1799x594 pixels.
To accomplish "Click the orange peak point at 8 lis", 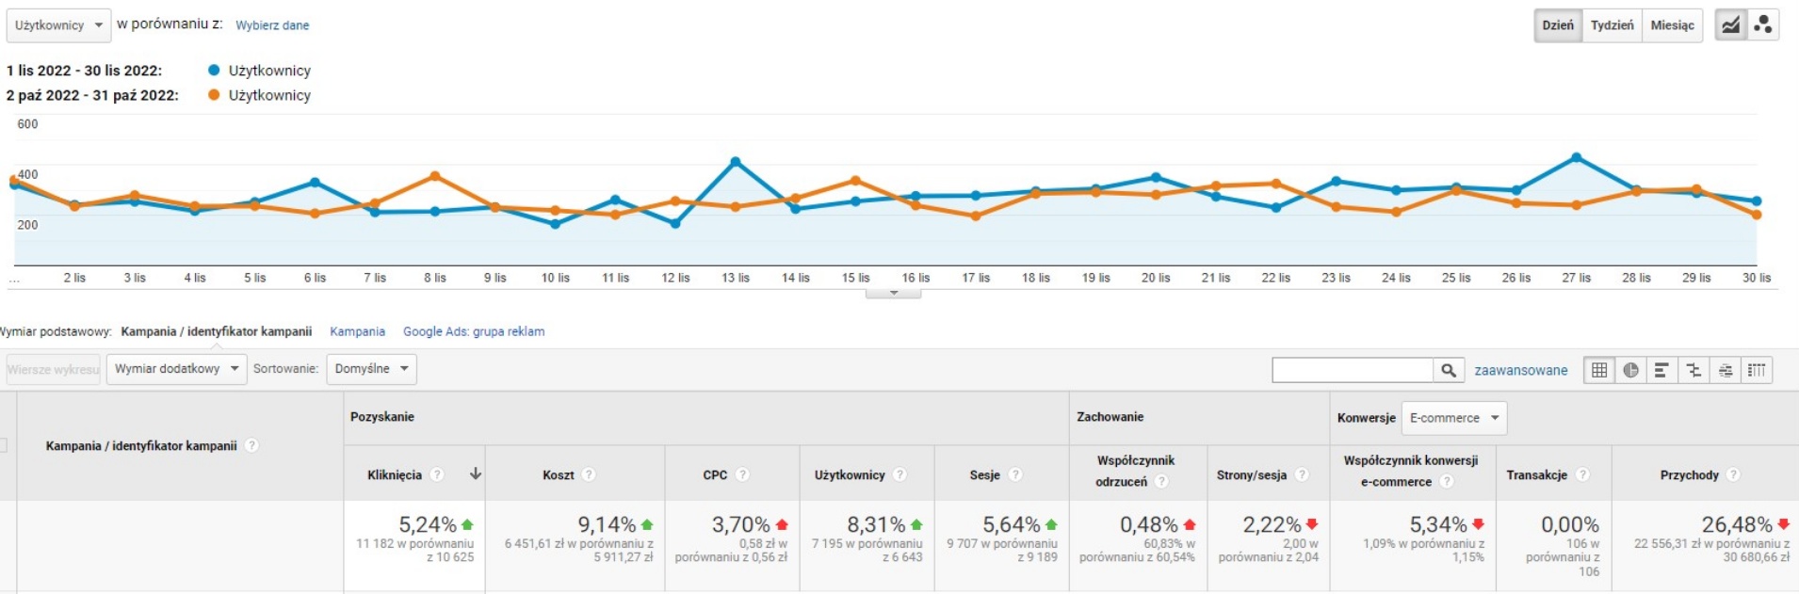I will 434,176.
